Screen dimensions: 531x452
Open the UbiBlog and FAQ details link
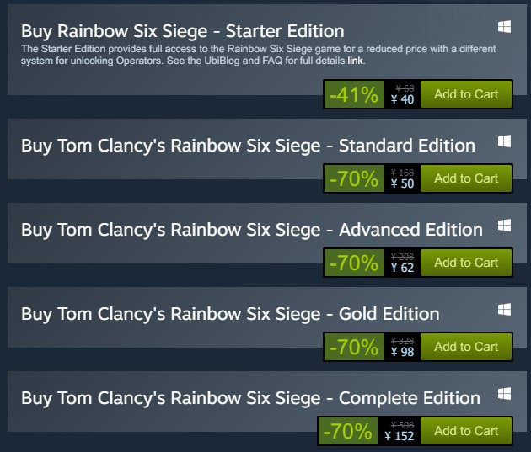(x=355, y=61)
